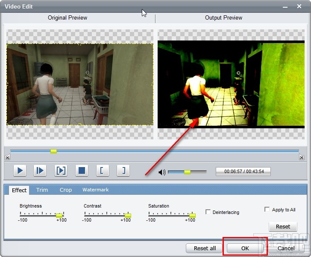311x257 pixels.
Task: Click the playback time display field
Action: (x=243, y=171)
